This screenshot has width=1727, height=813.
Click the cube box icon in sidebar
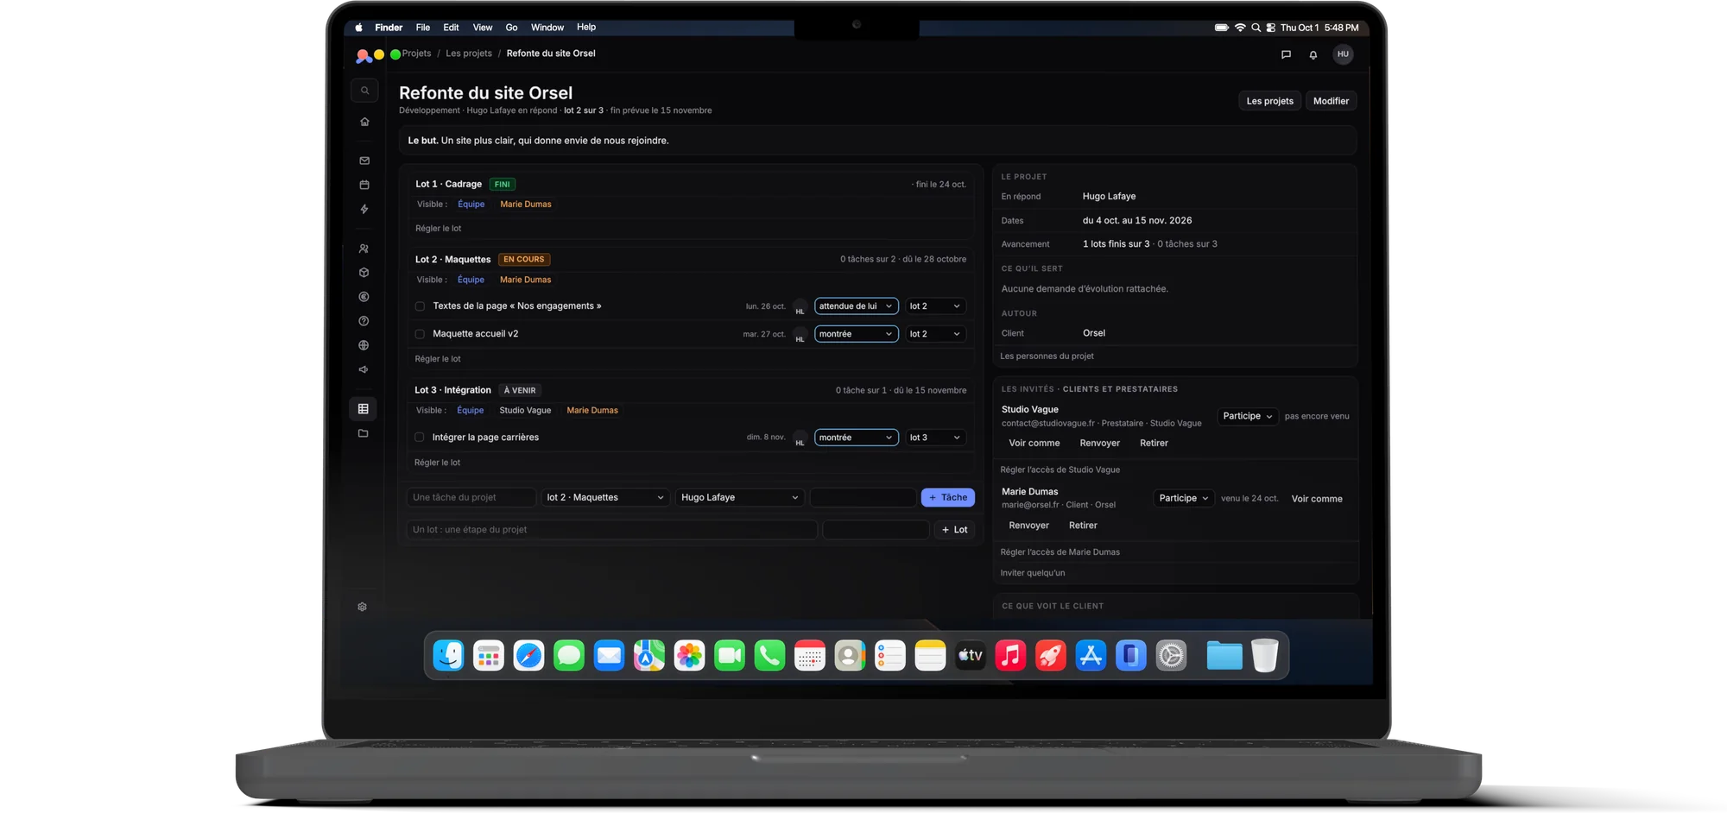(364, 273)
